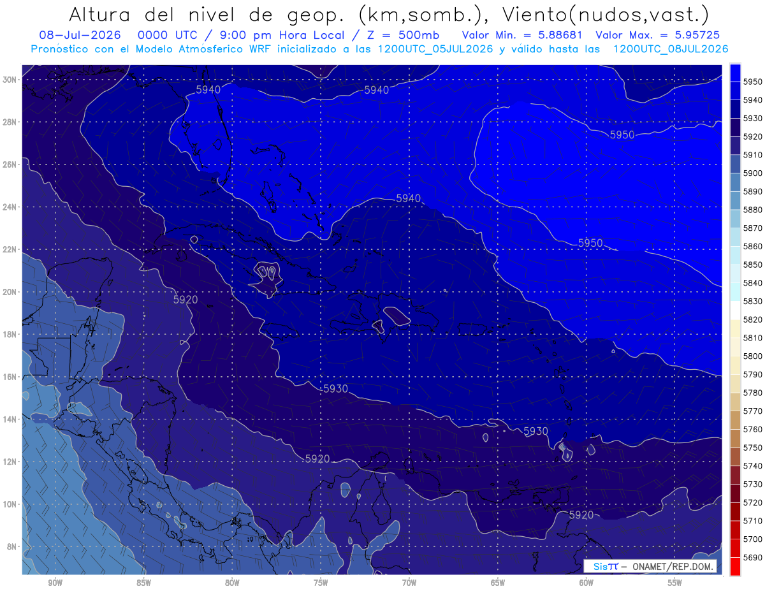Click the 5930 contour label near 63W
The height and width of the screenshot is (591, 765).
coord(535,432)
